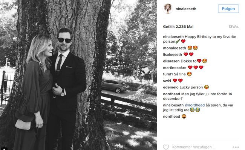Open the ninaloeseth profile avatar

point(168,9)
